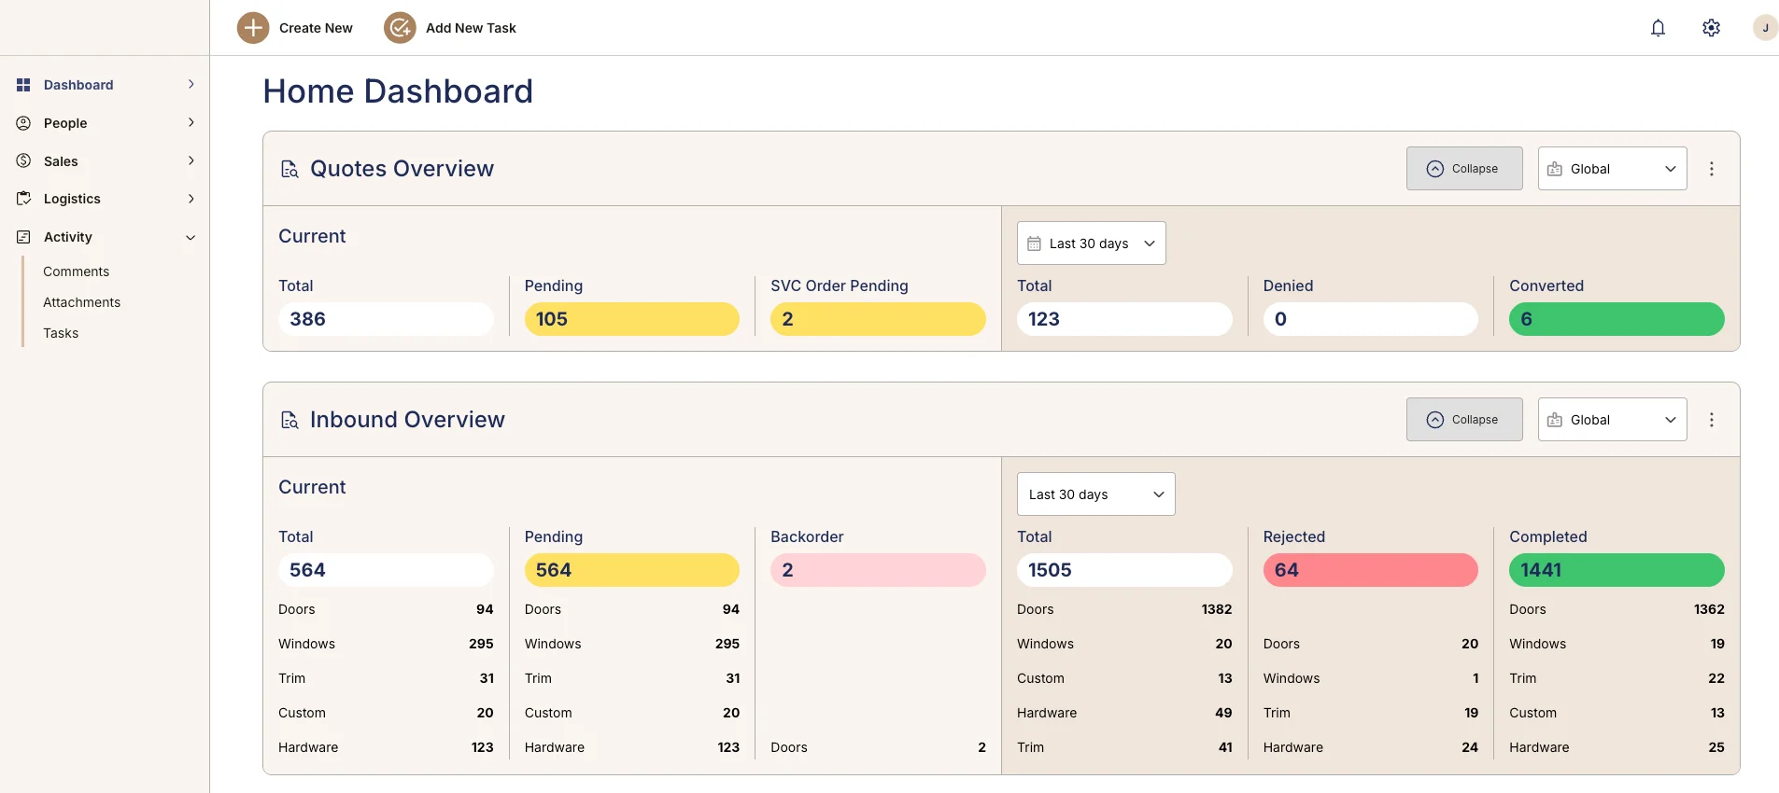This screenshot has width=1779, height=793.
Task: Go to Tasks under Activity
Action: tap(61, 333)
